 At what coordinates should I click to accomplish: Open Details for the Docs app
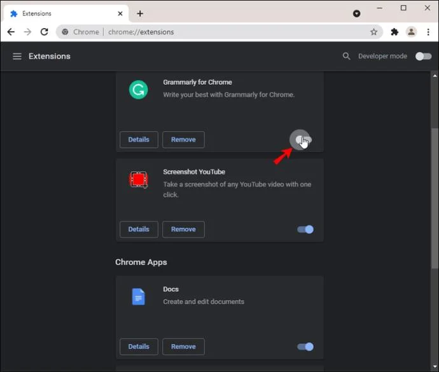139,347
